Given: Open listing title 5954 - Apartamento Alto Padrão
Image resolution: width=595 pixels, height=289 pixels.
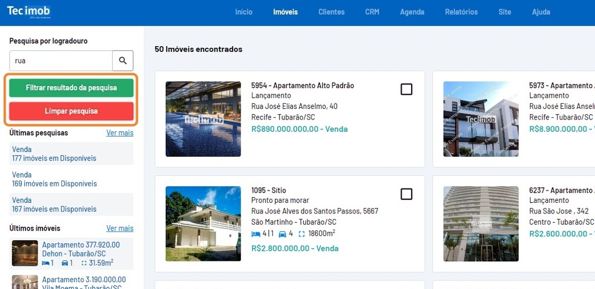Looking at the screenshot, I should 302,86.
